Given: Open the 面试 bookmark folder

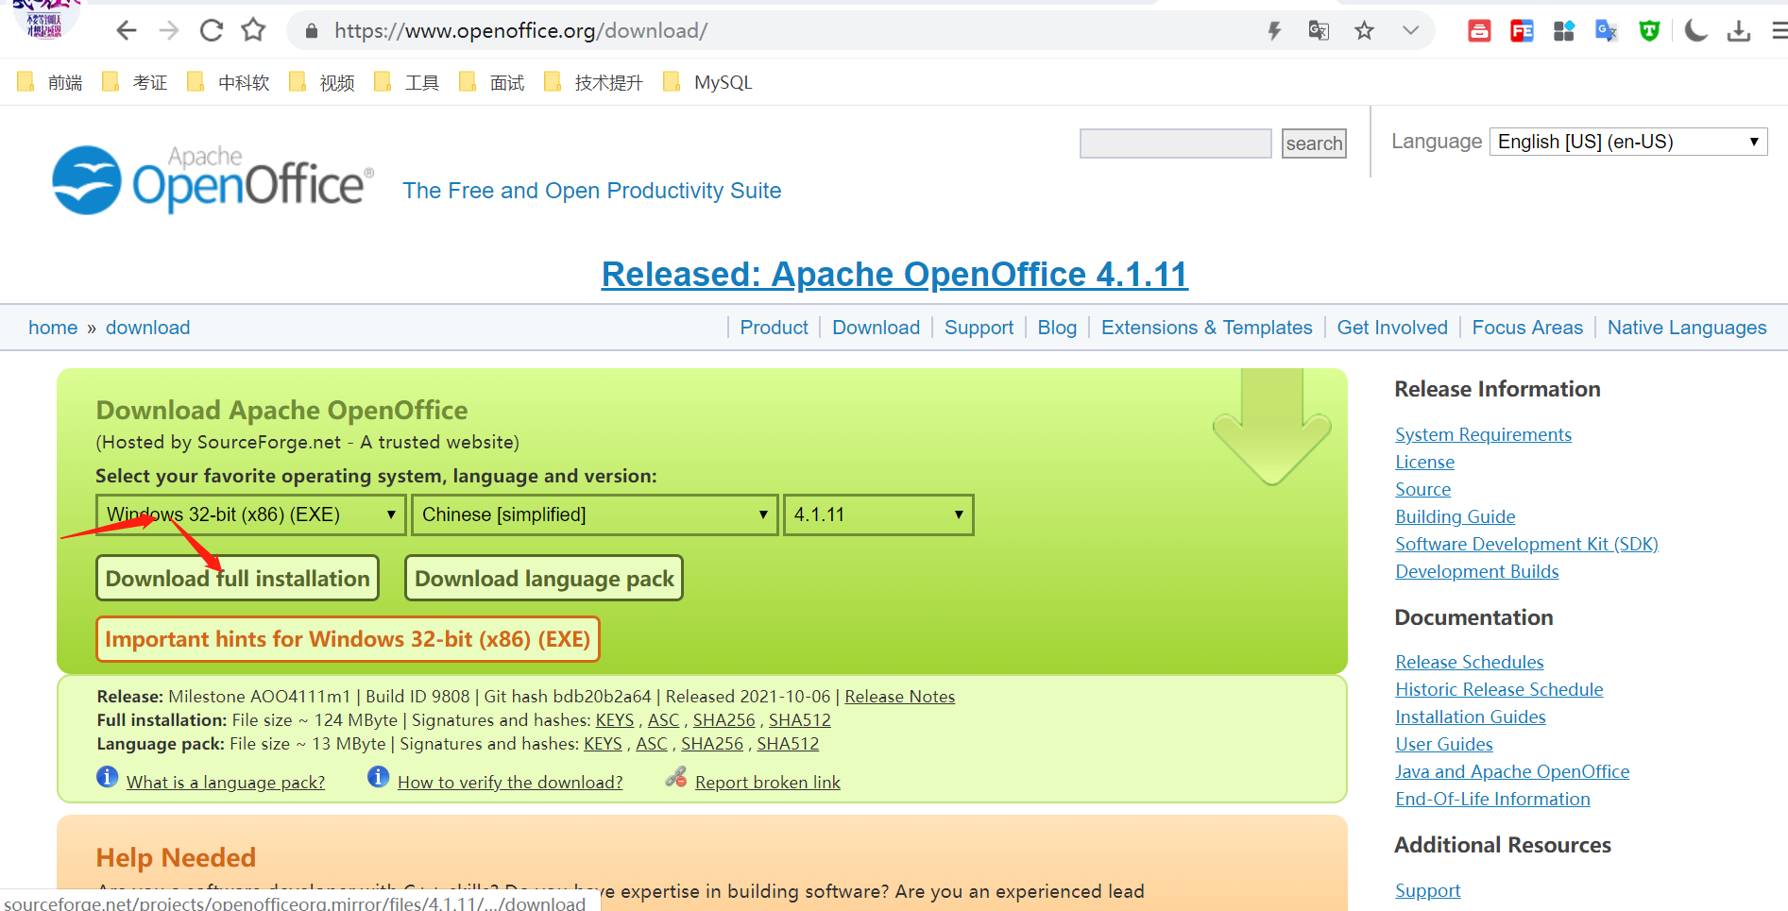Looking at the screenshot, I should [x=492, y=83].
